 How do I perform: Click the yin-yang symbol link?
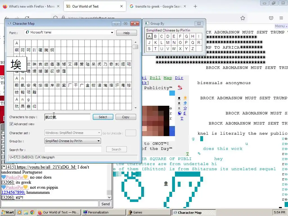(x=180, y=113)
